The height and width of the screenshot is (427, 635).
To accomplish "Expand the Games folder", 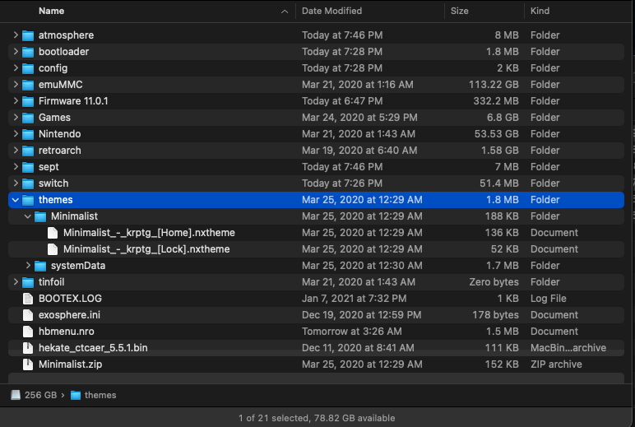I will (x=16, y=117).
